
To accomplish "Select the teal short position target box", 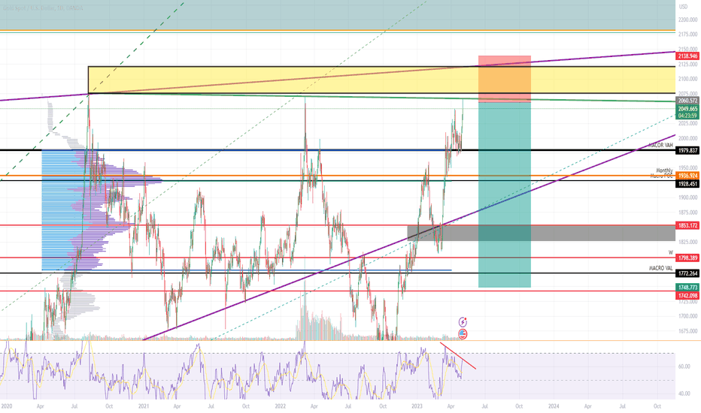I will (504, 195).
